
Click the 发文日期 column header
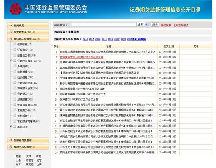pos(168,46)
